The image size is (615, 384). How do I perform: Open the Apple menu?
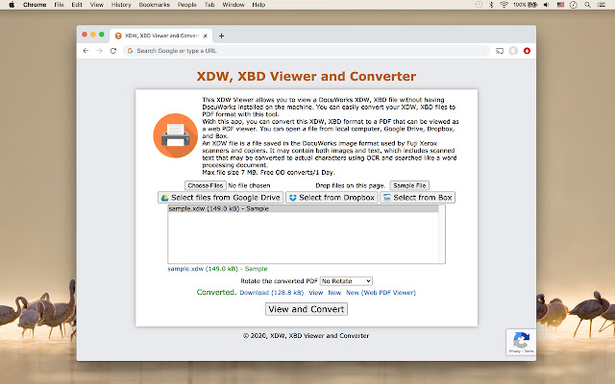[12, 5]
